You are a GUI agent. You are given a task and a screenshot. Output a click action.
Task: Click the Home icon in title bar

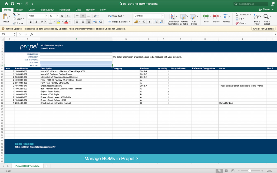point(6,4)
